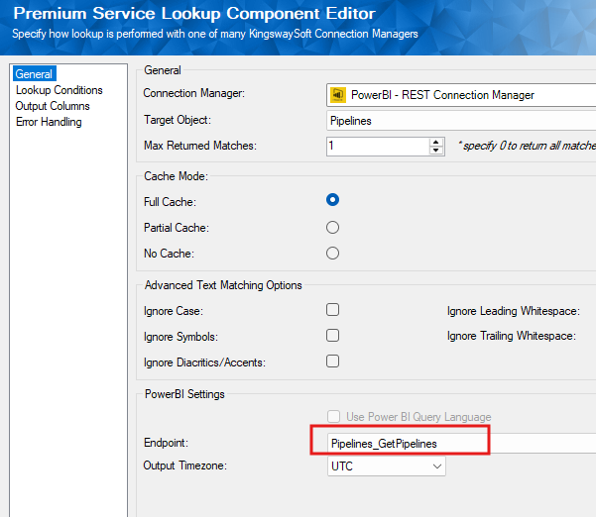The width and height of the screenshot is (596, 517).
Task: Click the Ignore Leading Whitespace label
Action: pyautogui.click(x=514, y=311)
